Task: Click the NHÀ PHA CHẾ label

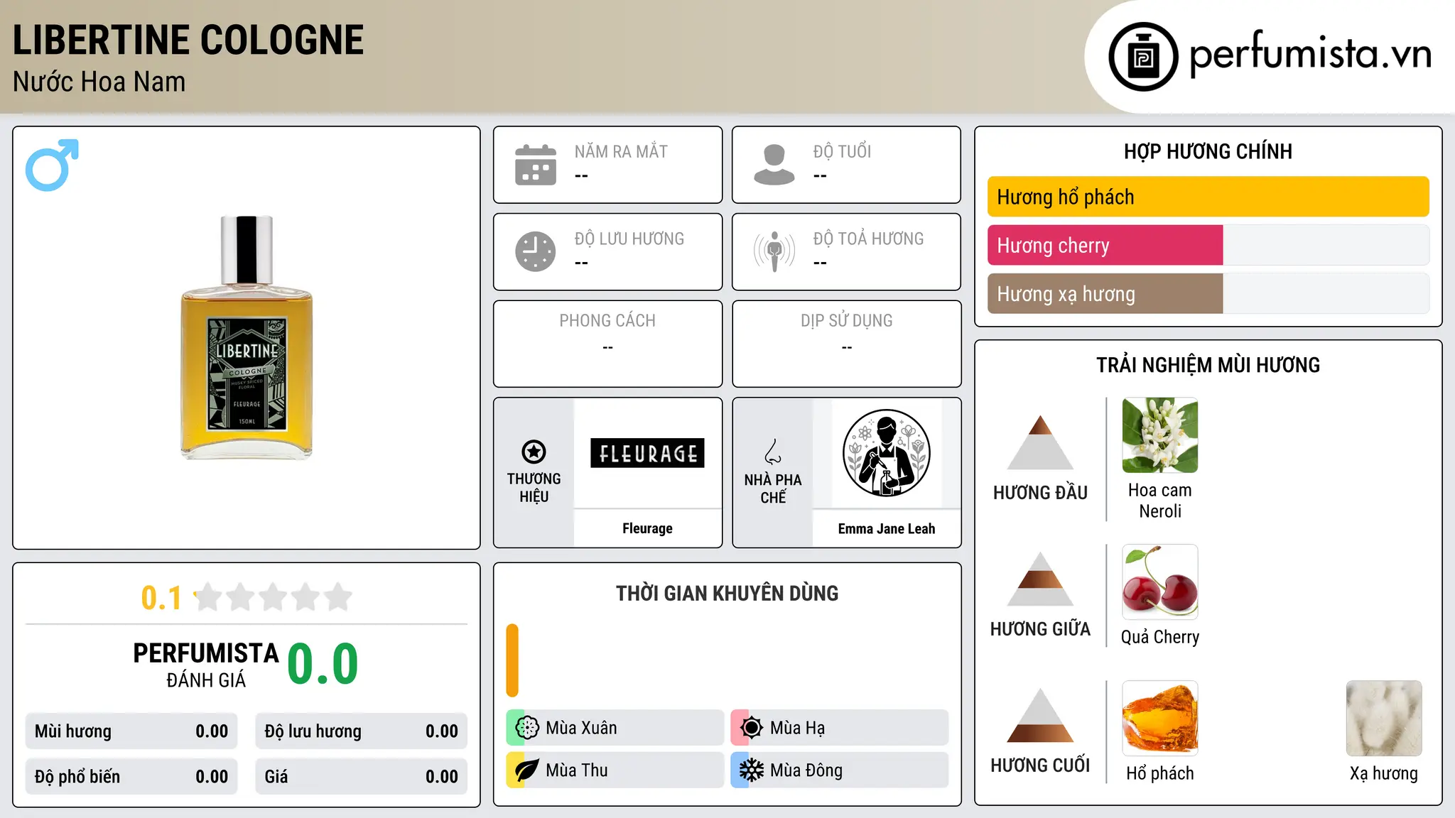Action: (773, 489)
